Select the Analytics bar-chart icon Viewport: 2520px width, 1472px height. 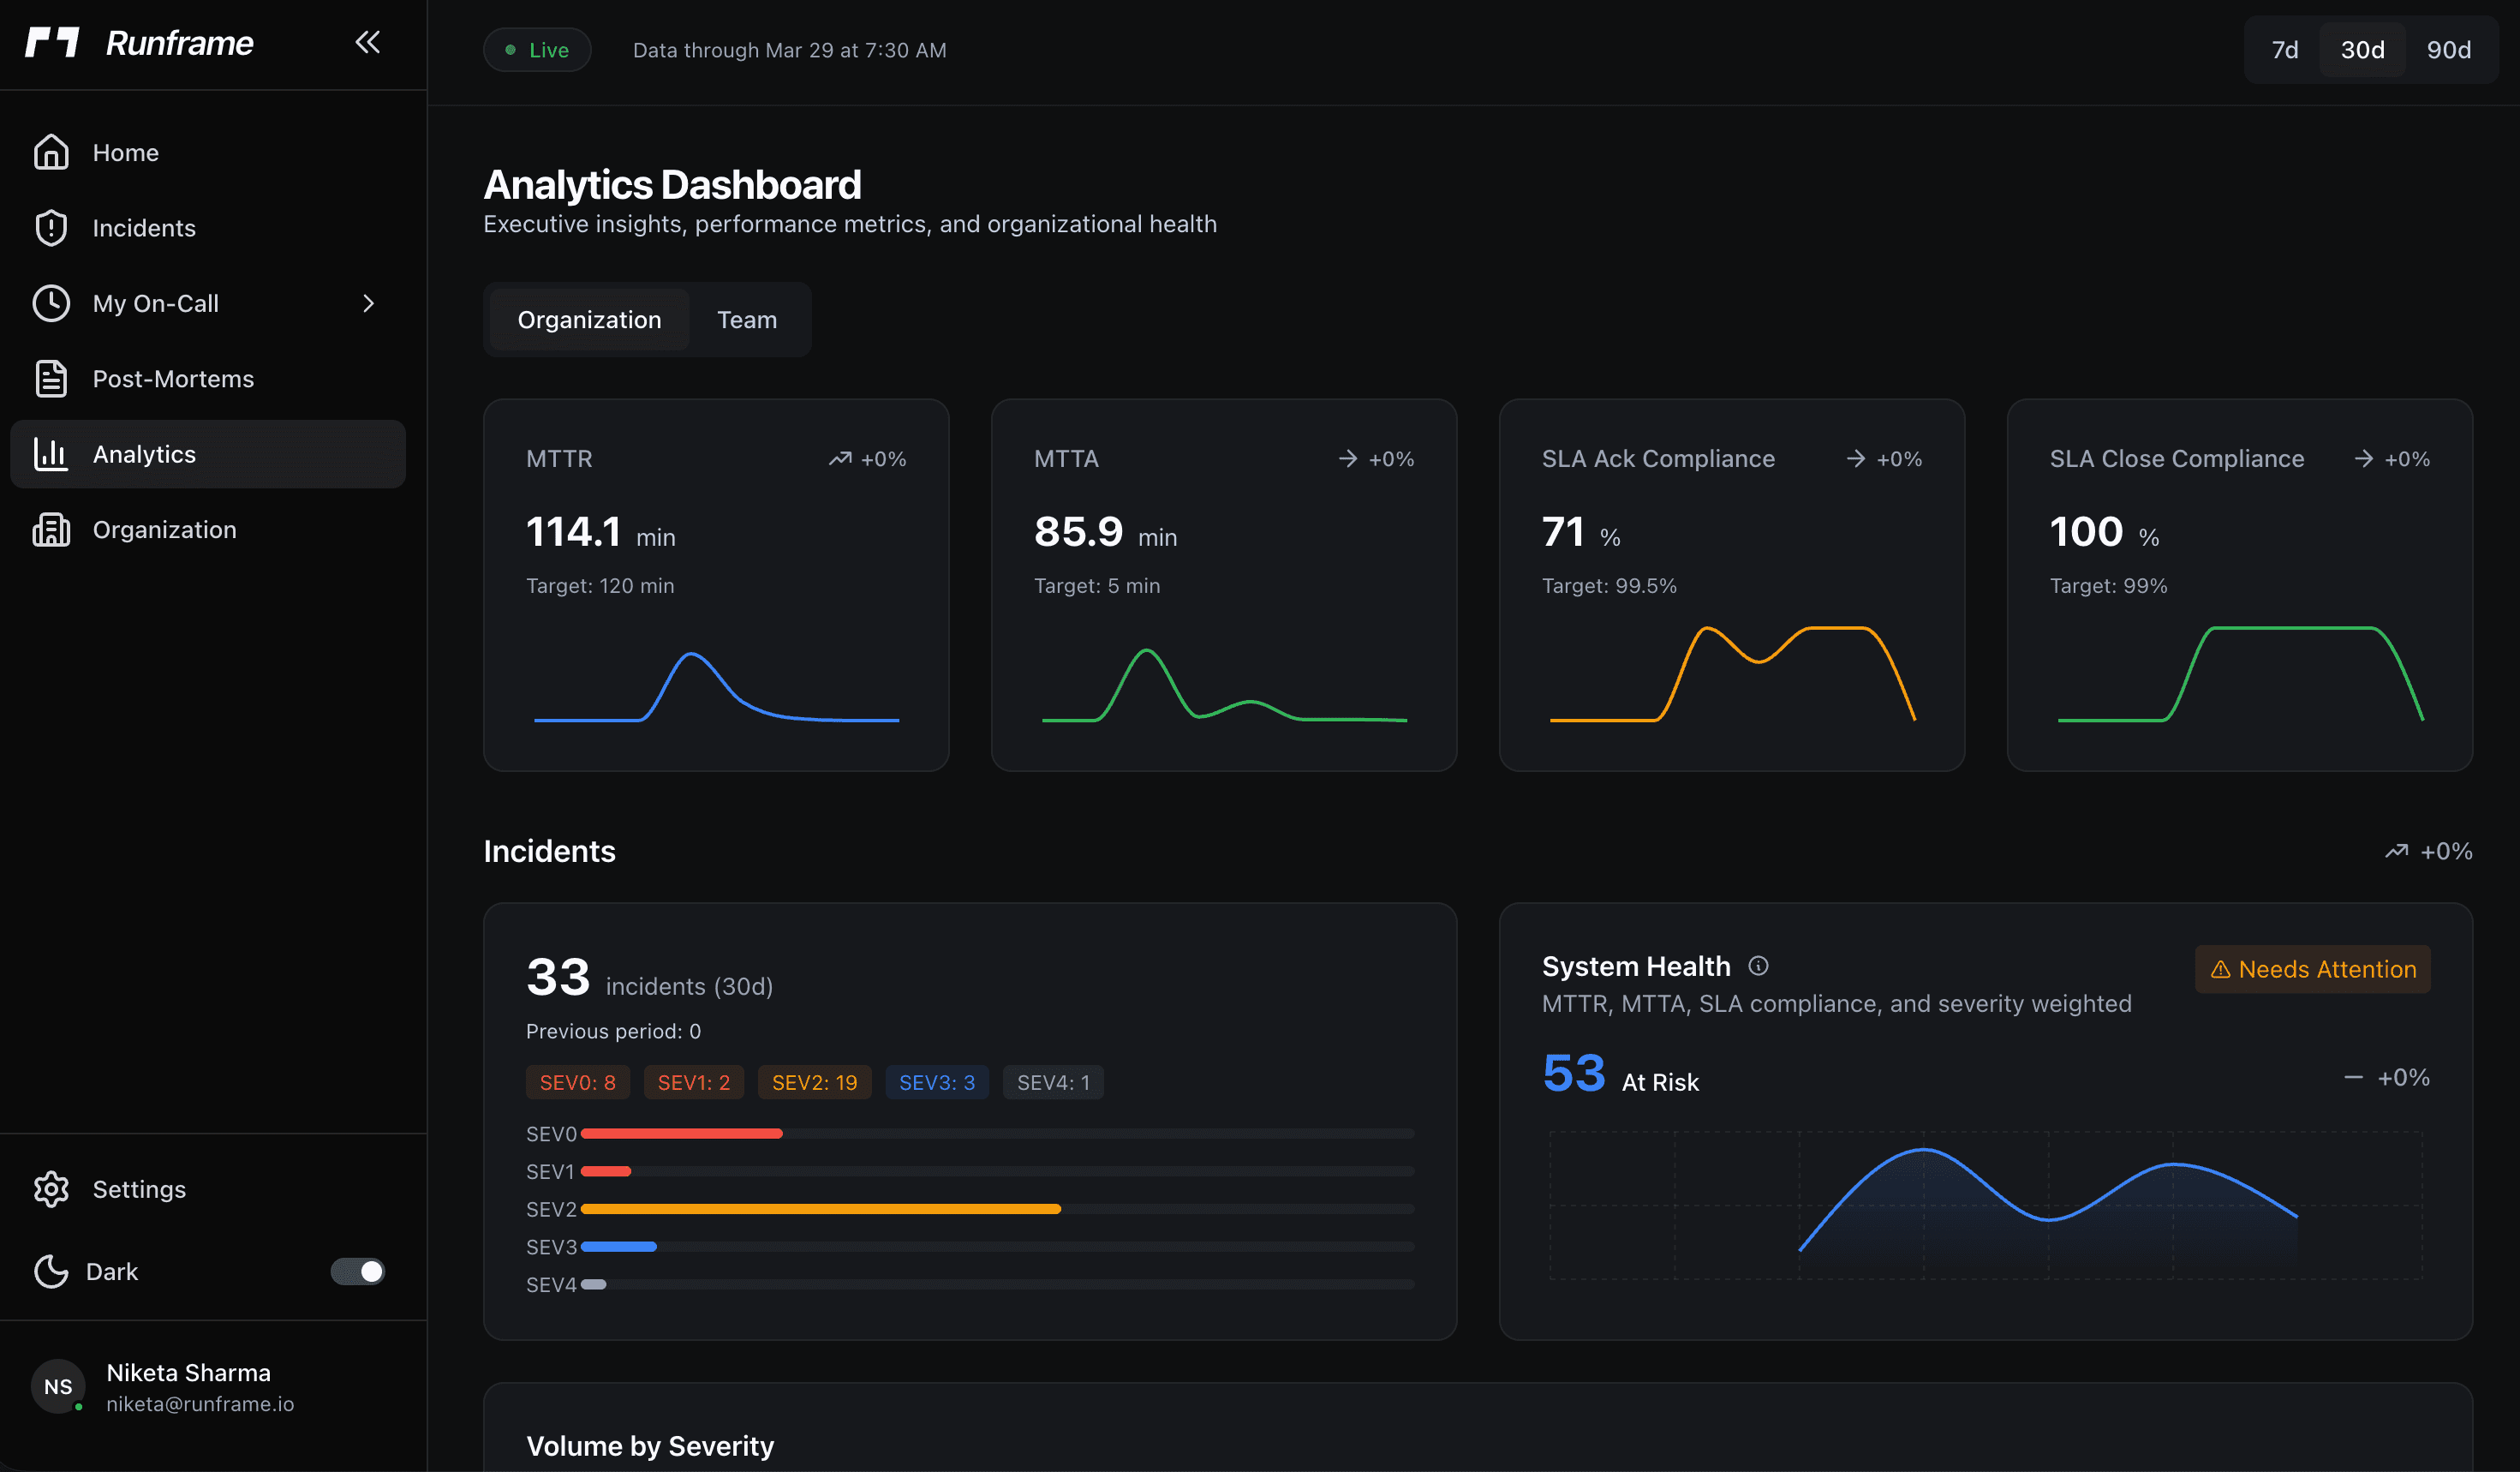(51, 453)
